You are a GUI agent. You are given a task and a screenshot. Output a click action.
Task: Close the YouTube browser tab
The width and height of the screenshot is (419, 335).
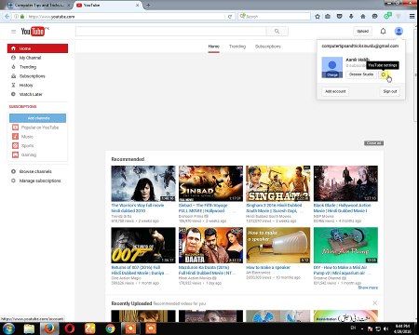138,6
